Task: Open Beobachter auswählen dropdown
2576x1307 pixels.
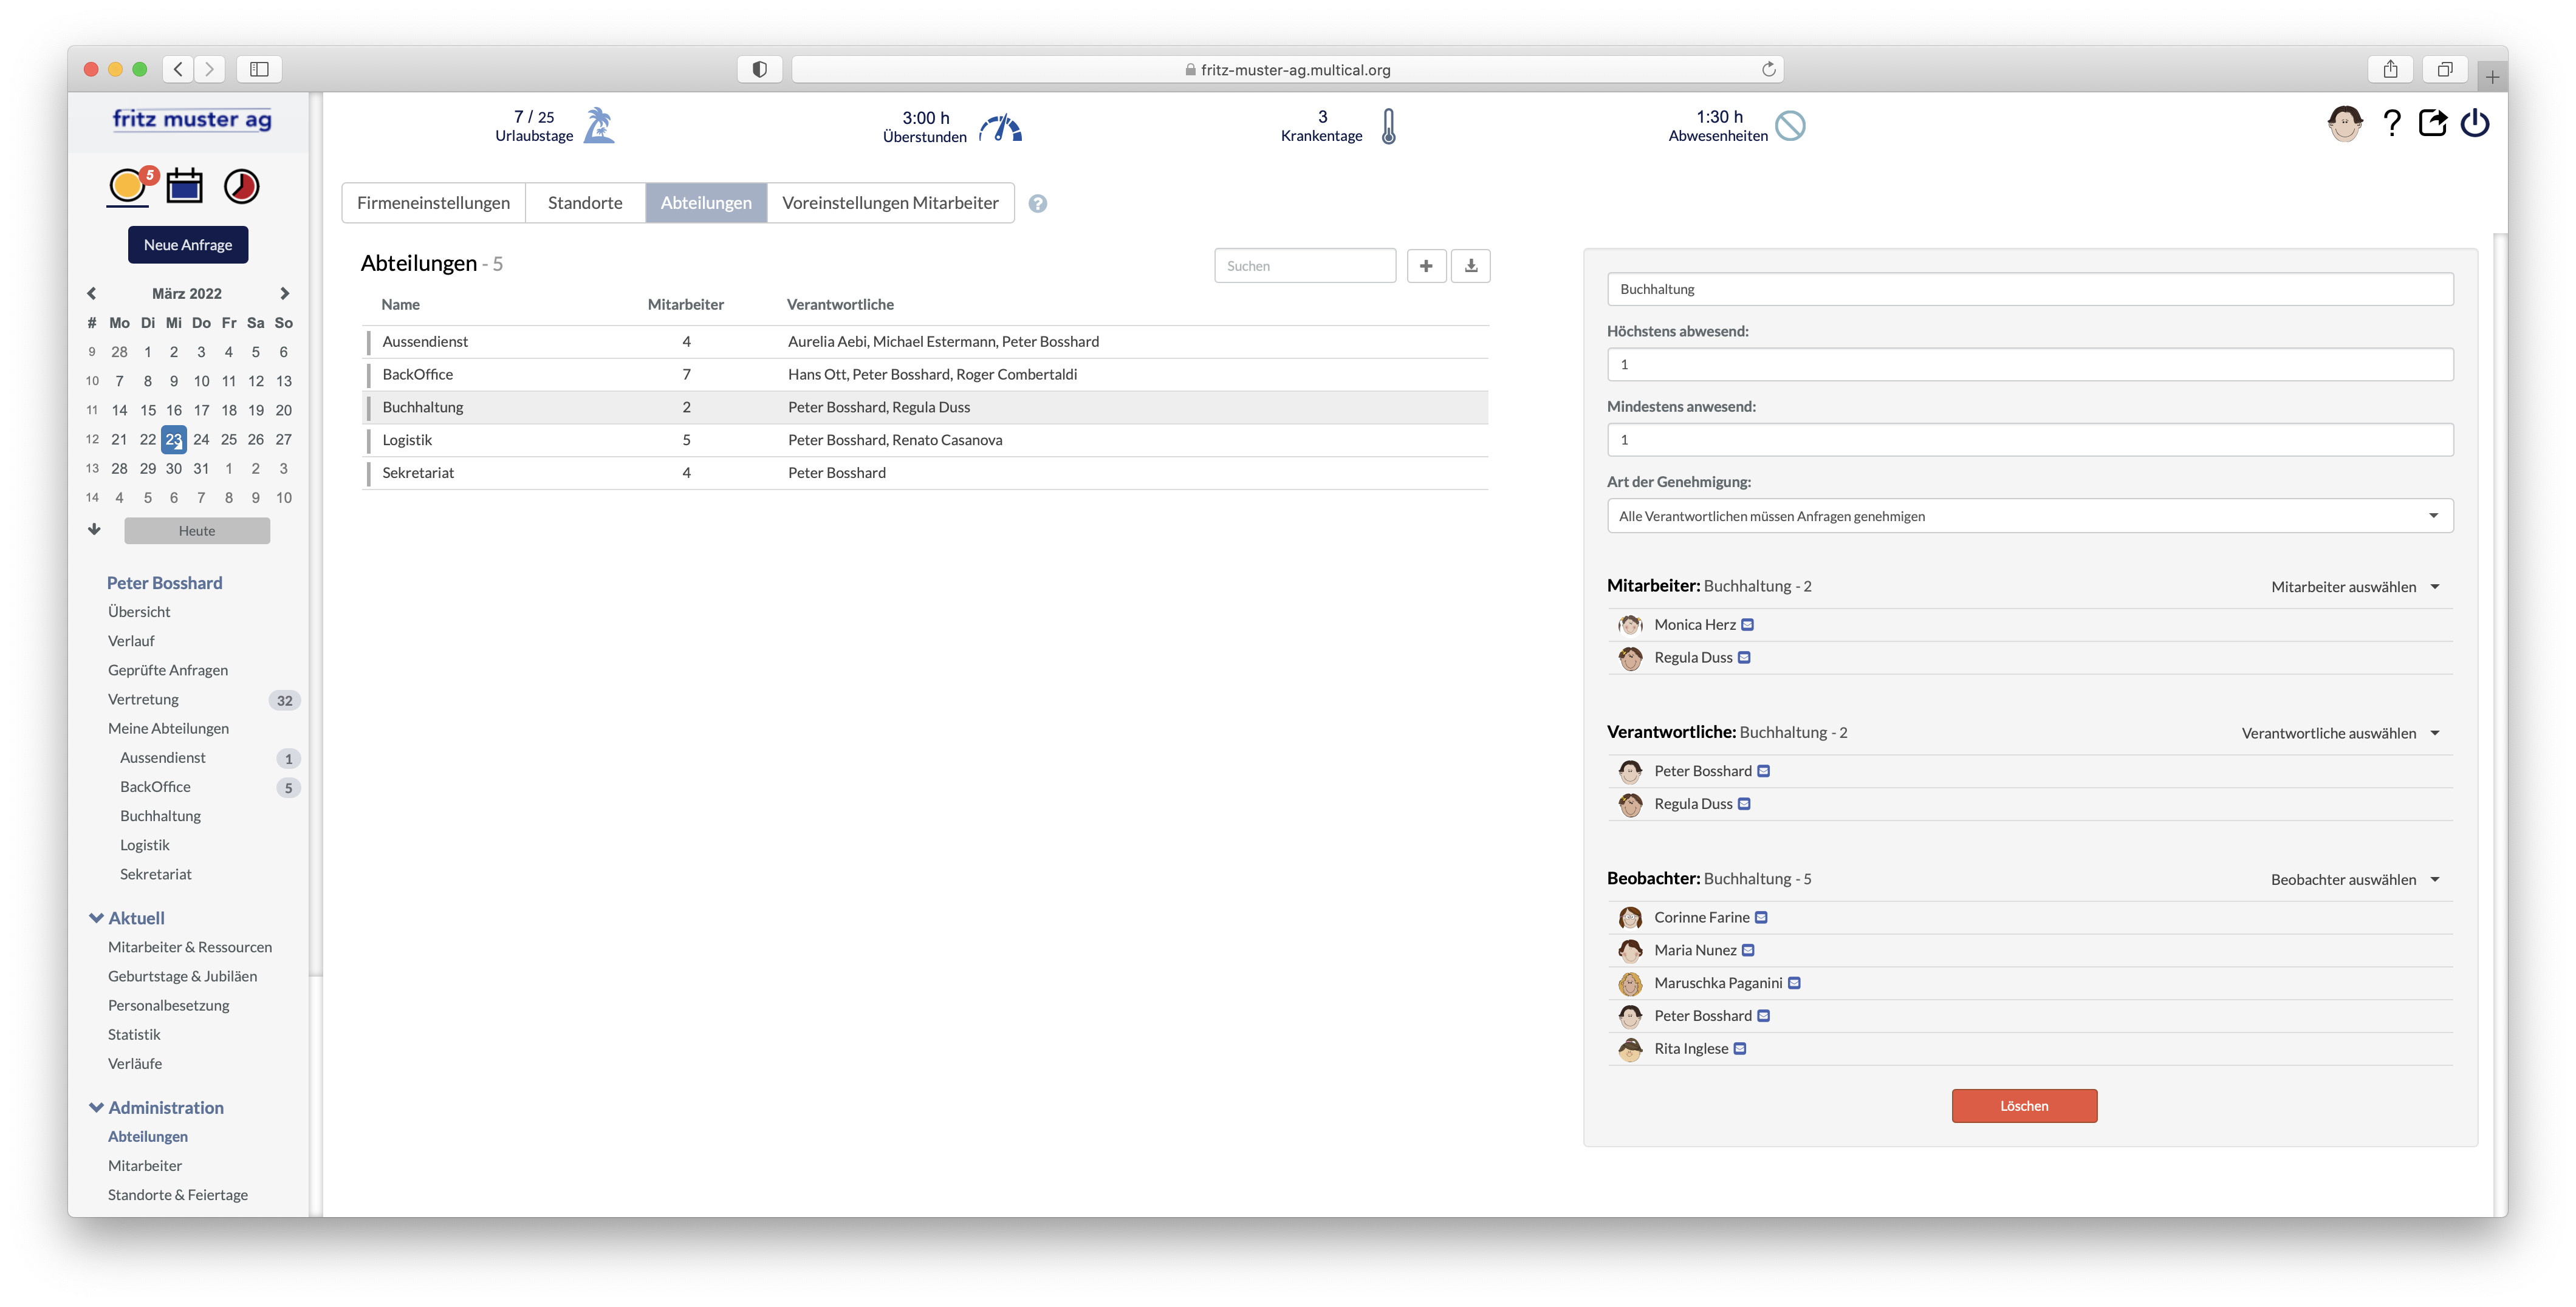Action: 2355,880
